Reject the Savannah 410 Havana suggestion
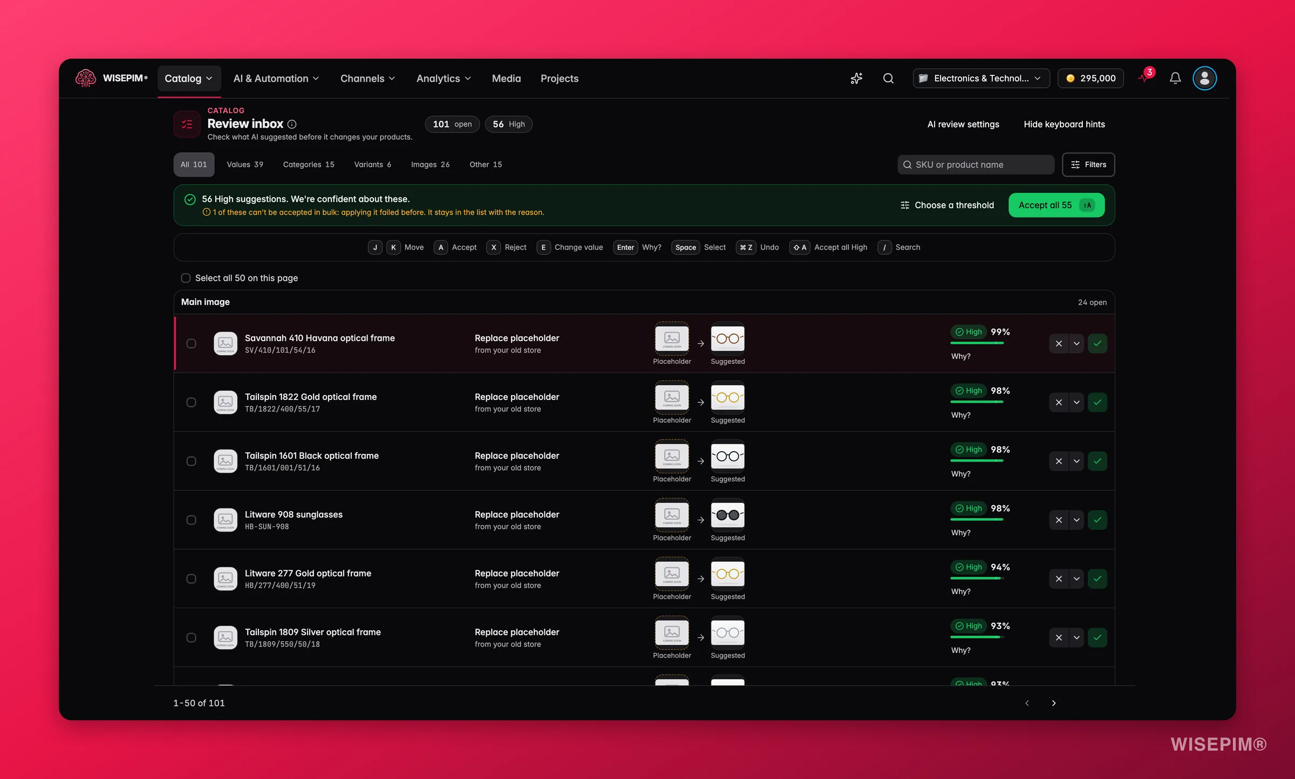The image size is (1295, 779). [1059, 343]
